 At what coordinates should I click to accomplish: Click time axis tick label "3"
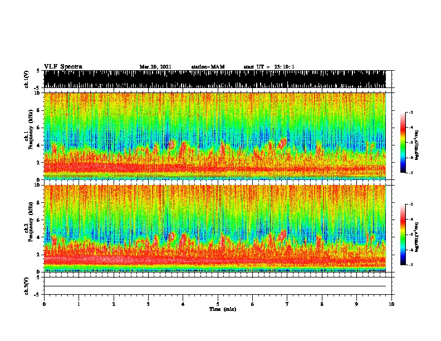click(x=148, y=304)
